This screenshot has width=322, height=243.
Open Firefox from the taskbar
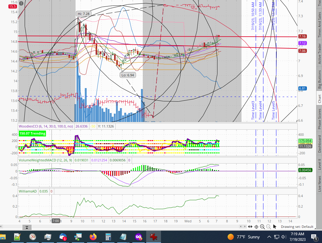pyautogui.click(x=93, y=237)
